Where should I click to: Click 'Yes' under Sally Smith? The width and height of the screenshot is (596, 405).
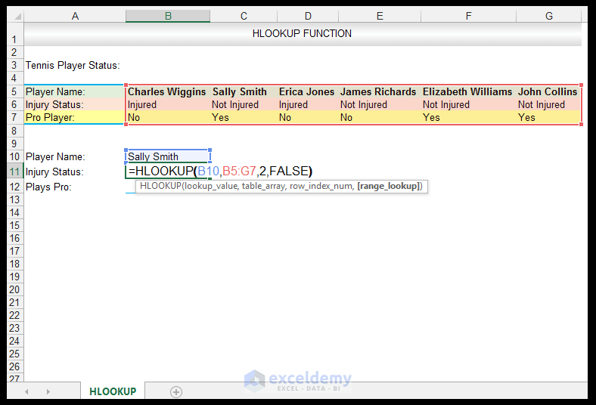coord(244,117)
